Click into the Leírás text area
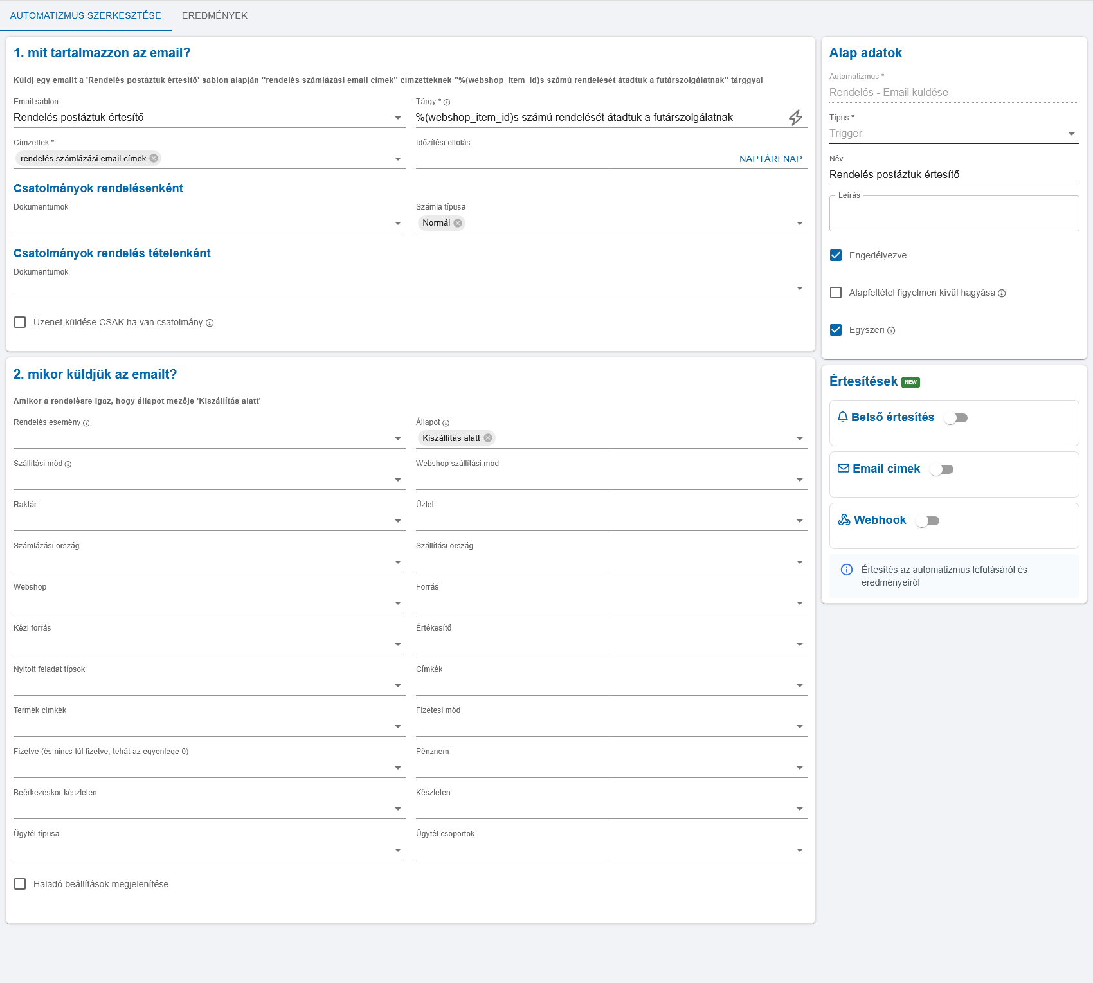This screenshot has height=983, width=1093. (954, 214)
